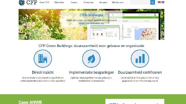Click text 'Maakt gebouwen duurzaam, gezond en winstgevend'
Screen dimensions: 186x104
pos(91,20)
